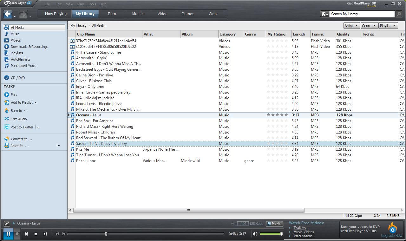This screenshot has width=406, height=241.
Task: Open the Copy to dropdown arrow
Action: coord(59,146)
